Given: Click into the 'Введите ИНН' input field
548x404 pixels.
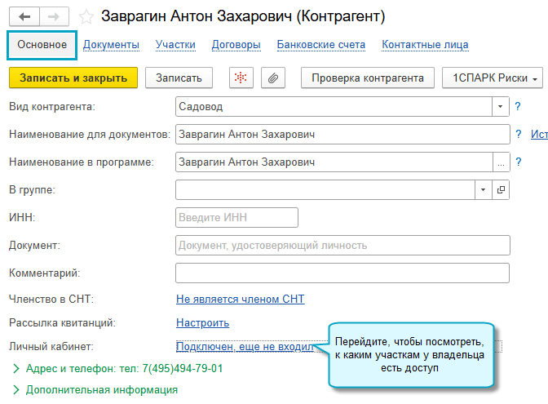Looking at the screenshot, I should coord(236,217).
